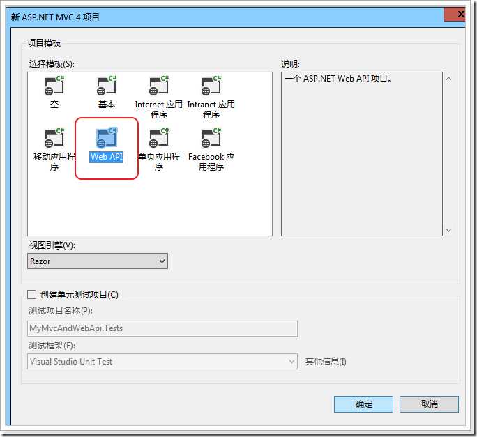This screenshot has height=437, width=477.
Task: Click the description scrollbar up arrow
Action: point(448,79)
